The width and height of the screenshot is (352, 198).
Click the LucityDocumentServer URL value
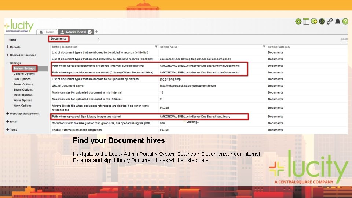[188, 86]
